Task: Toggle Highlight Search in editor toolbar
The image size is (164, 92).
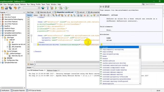Action: point(62,15)
